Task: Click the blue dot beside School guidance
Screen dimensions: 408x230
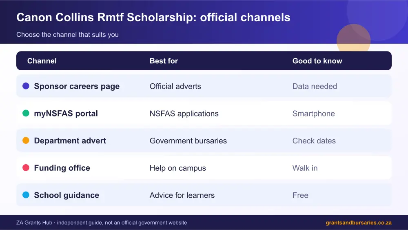Action: tap(26, 195)
